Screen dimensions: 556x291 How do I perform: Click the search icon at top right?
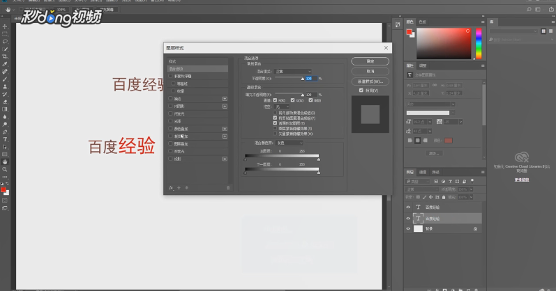pyautogui.click(x=529, y=10)
